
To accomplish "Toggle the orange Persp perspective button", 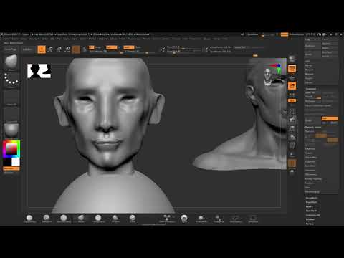I will click(x=292, y=69).
